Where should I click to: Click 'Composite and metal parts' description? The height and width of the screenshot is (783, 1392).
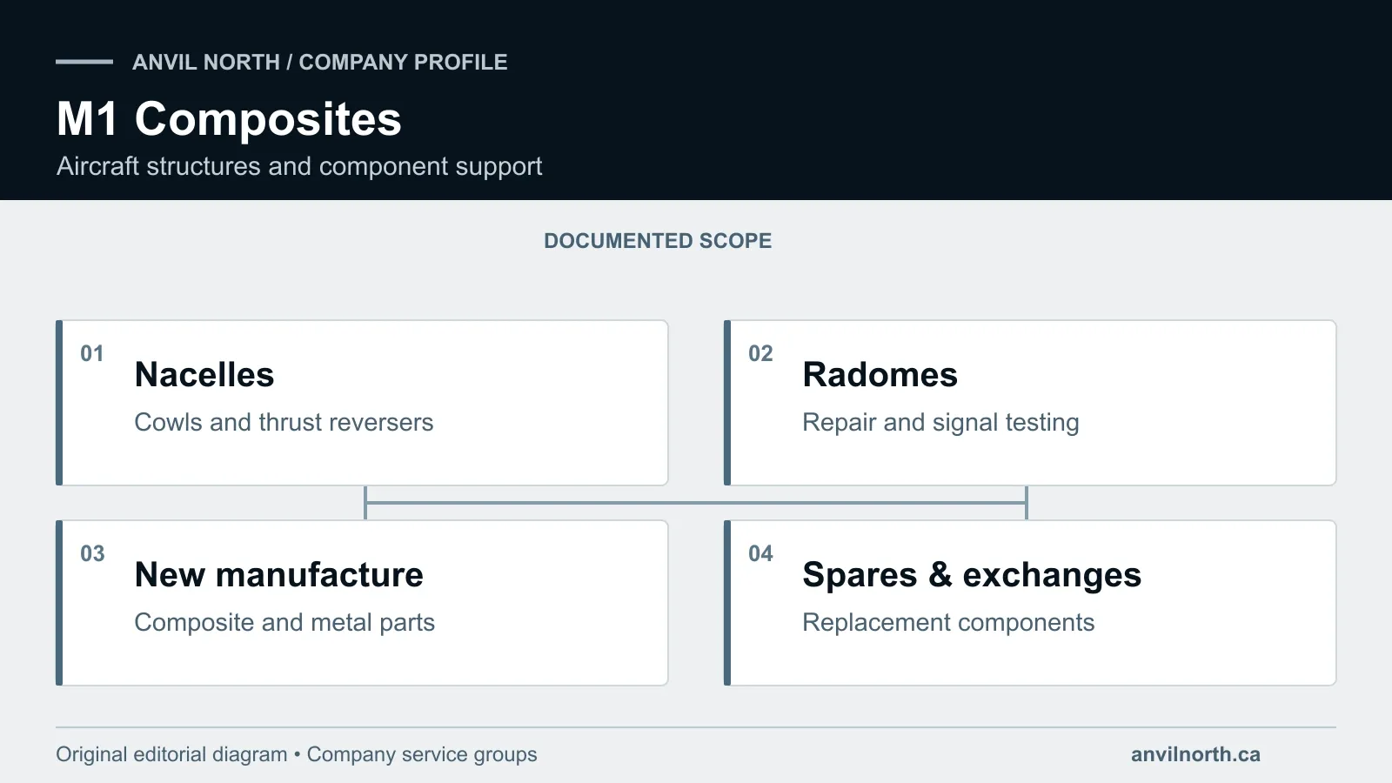click(x=284, y=623)
